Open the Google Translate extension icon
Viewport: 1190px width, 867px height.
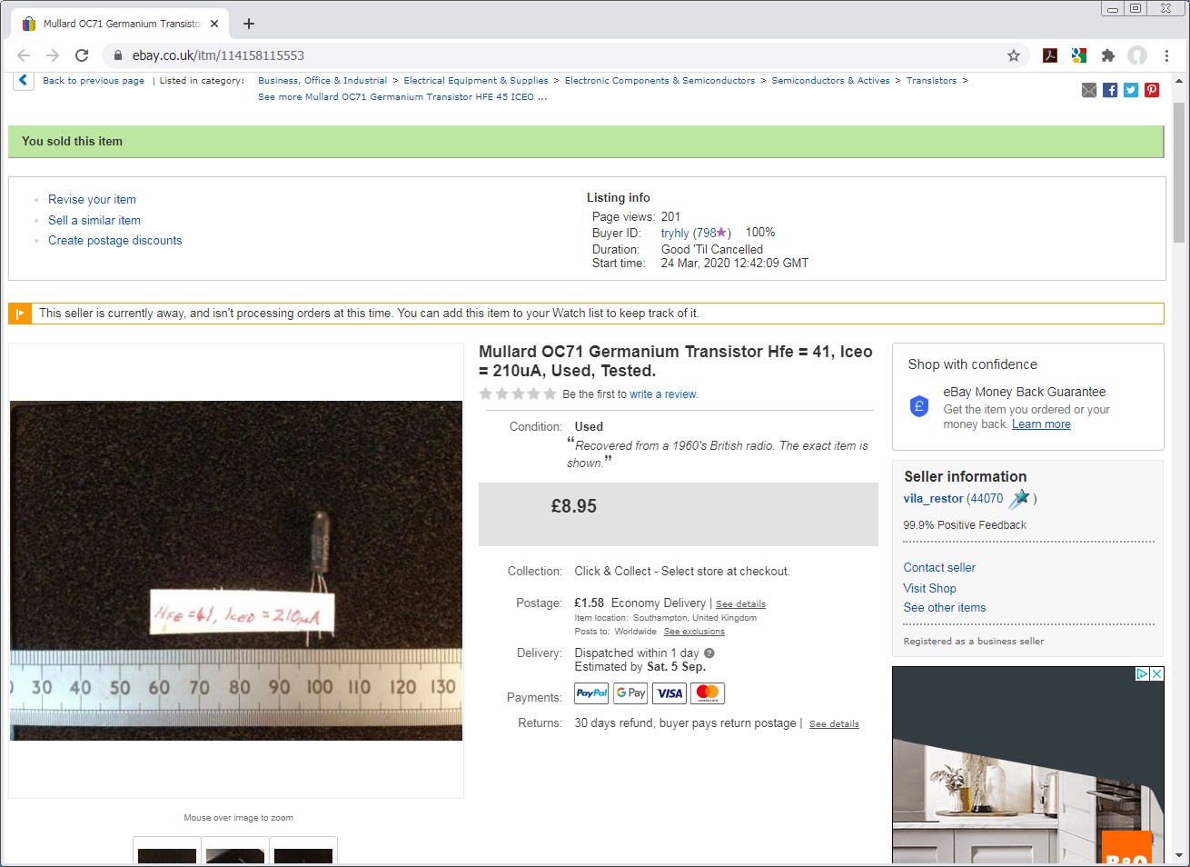[1079, 55]
